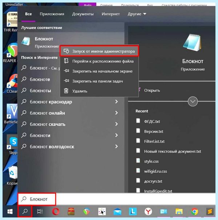Viewport: 218px width, 220px height.
Task: Open recent file style.css
Action: click(151, 161)
